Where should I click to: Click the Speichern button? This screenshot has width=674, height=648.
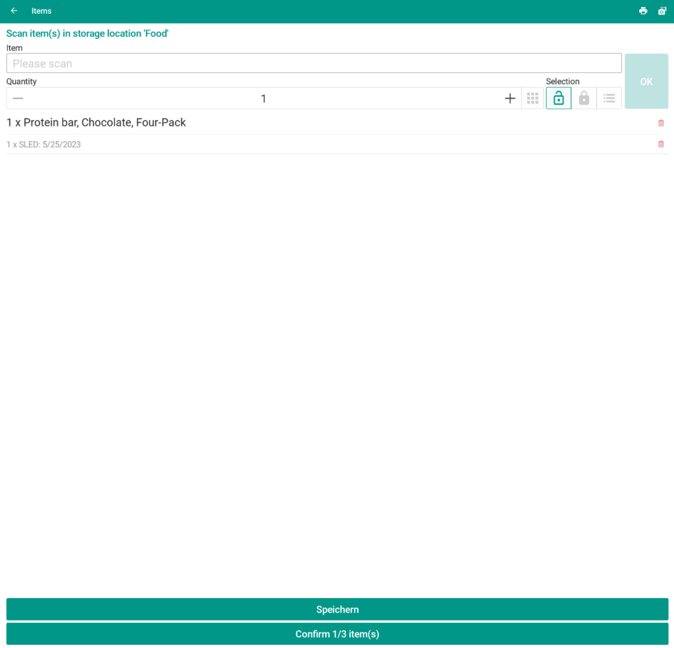point(337,609)
